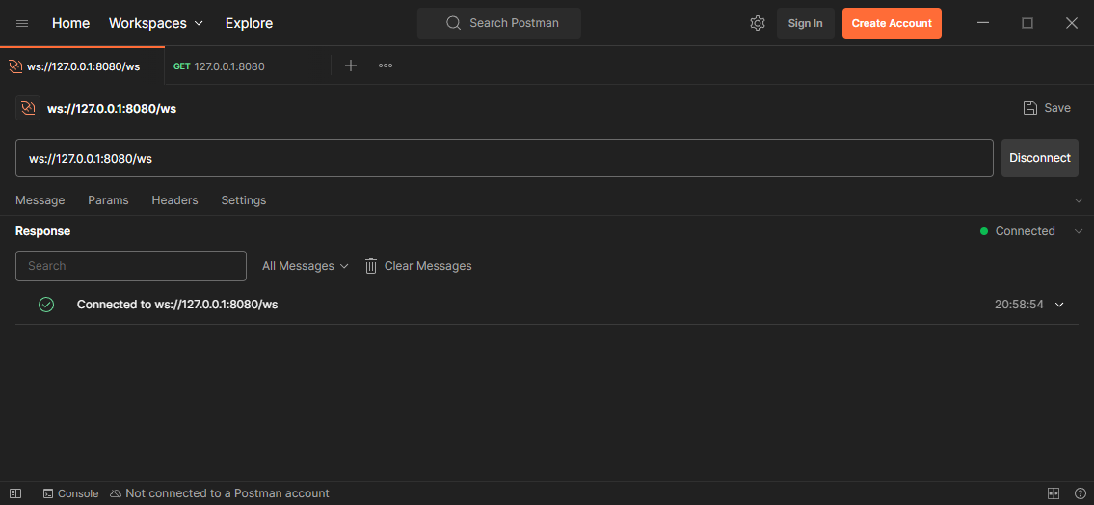Click the Search Postman box

point(499,23)
